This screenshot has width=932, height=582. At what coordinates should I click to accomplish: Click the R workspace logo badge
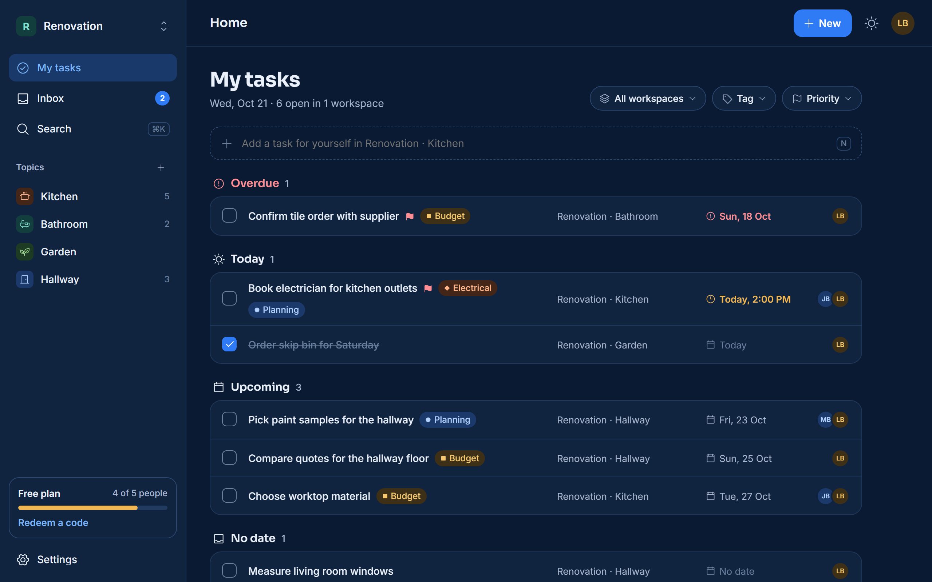26,26
